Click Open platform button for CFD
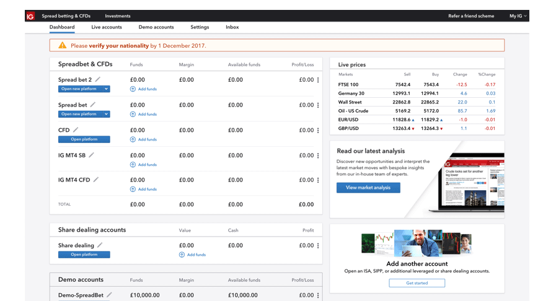The height and width of the screenshot is (301, 543). 84,139
